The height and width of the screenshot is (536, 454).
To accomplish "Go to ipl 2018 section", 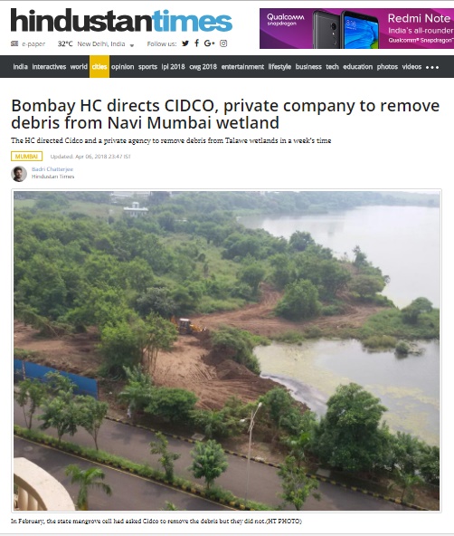I will (173, 67).
